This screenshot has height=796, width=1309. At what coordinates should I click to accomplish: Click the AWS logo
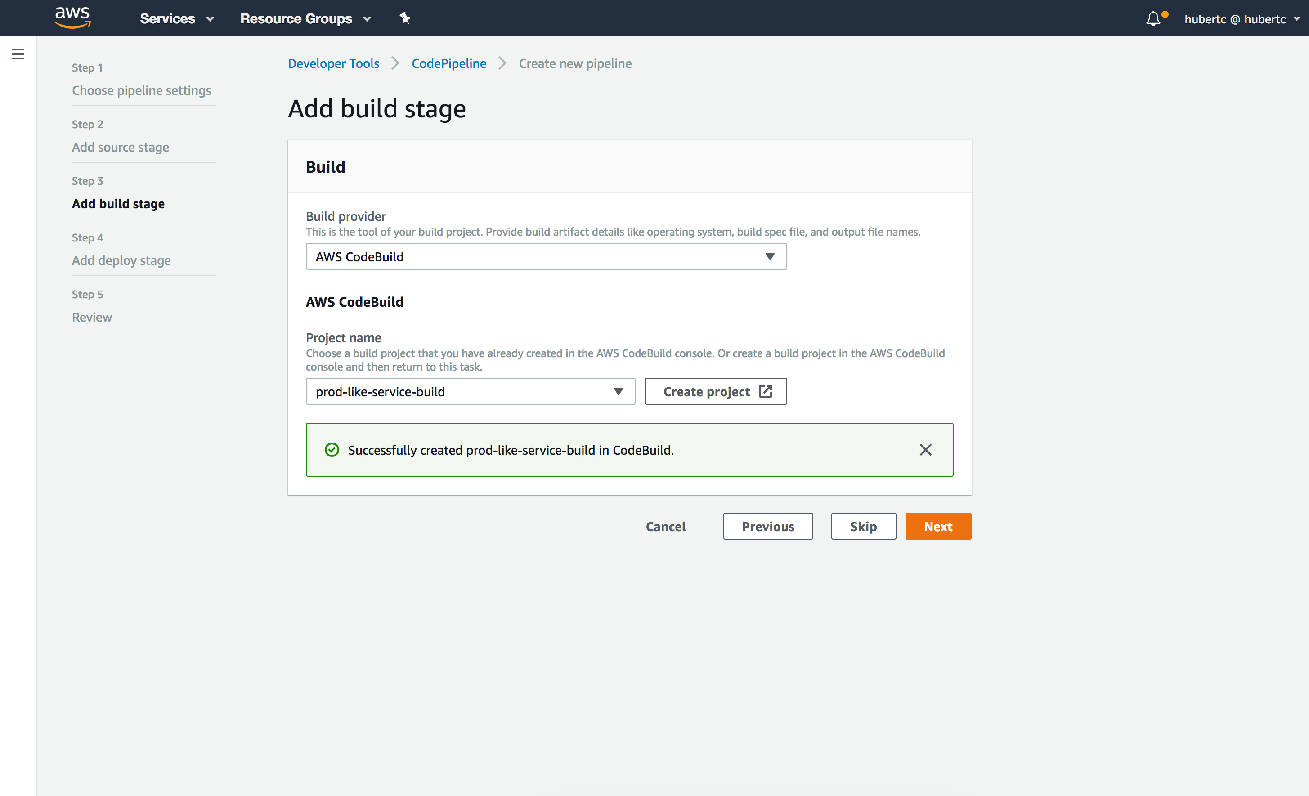point(73,18)
